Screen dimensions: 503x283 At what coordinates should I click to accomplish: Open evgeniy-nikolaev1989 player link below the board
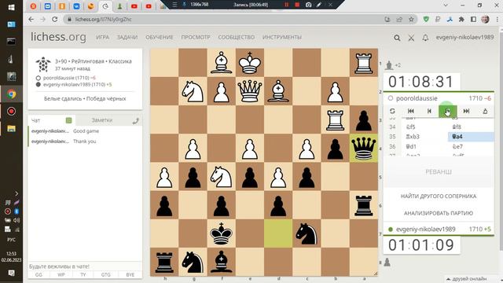tap(426, 229)
